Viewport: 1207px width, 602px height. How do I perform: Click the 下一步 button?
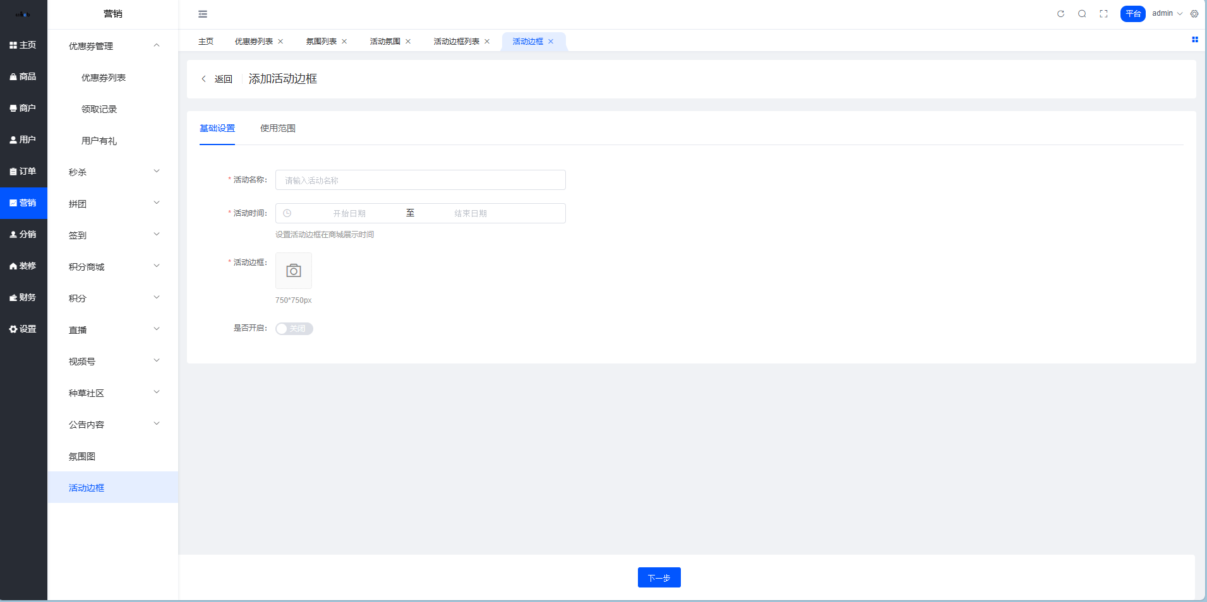point(659,577)
